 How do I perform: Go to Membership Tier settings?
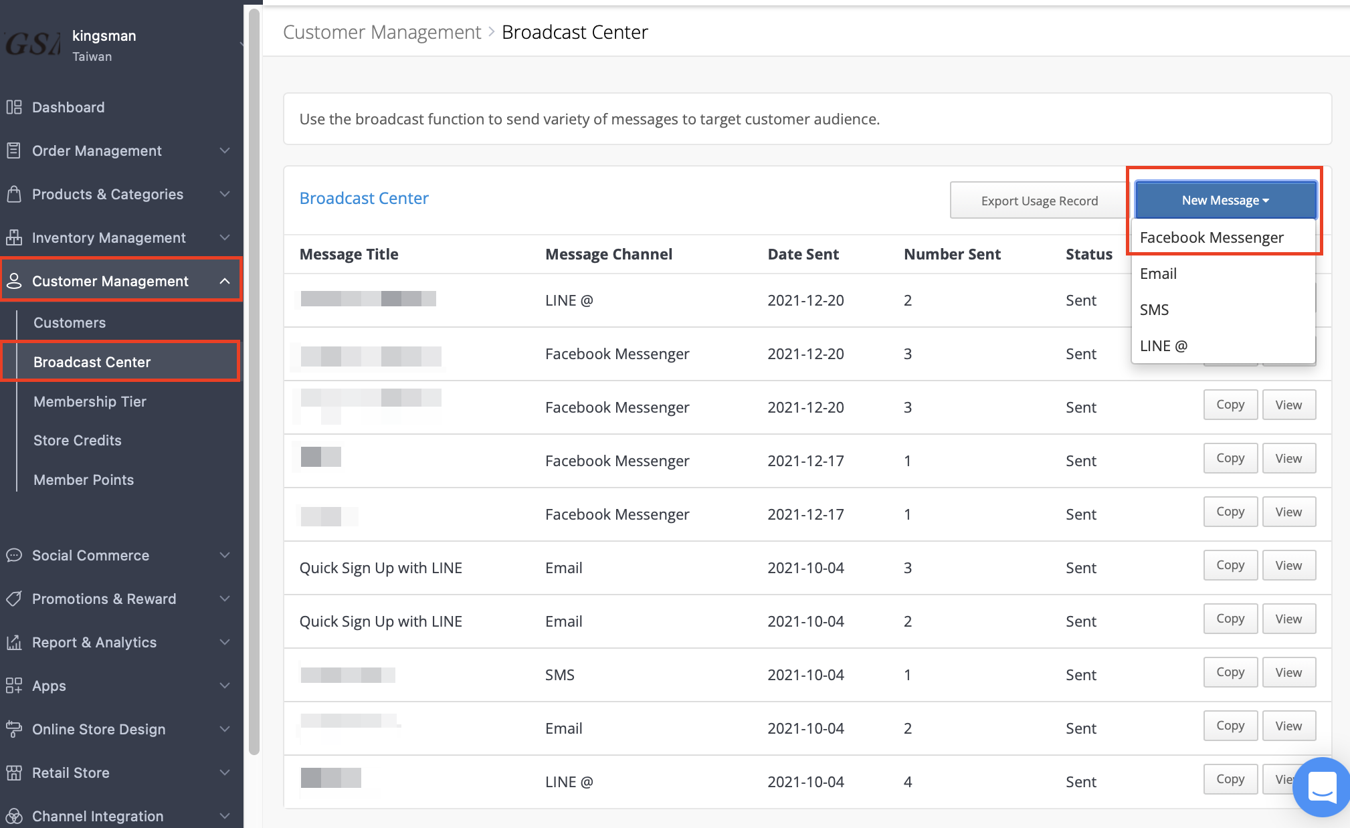tap(89, 401)
